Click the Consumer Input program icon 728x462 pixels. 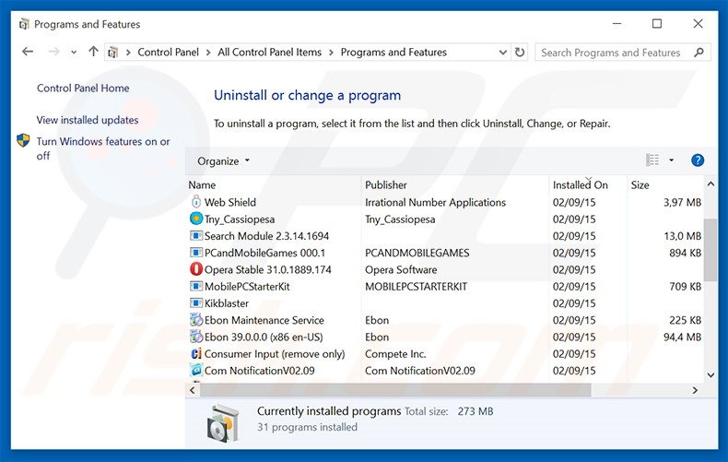click(196, 354)
